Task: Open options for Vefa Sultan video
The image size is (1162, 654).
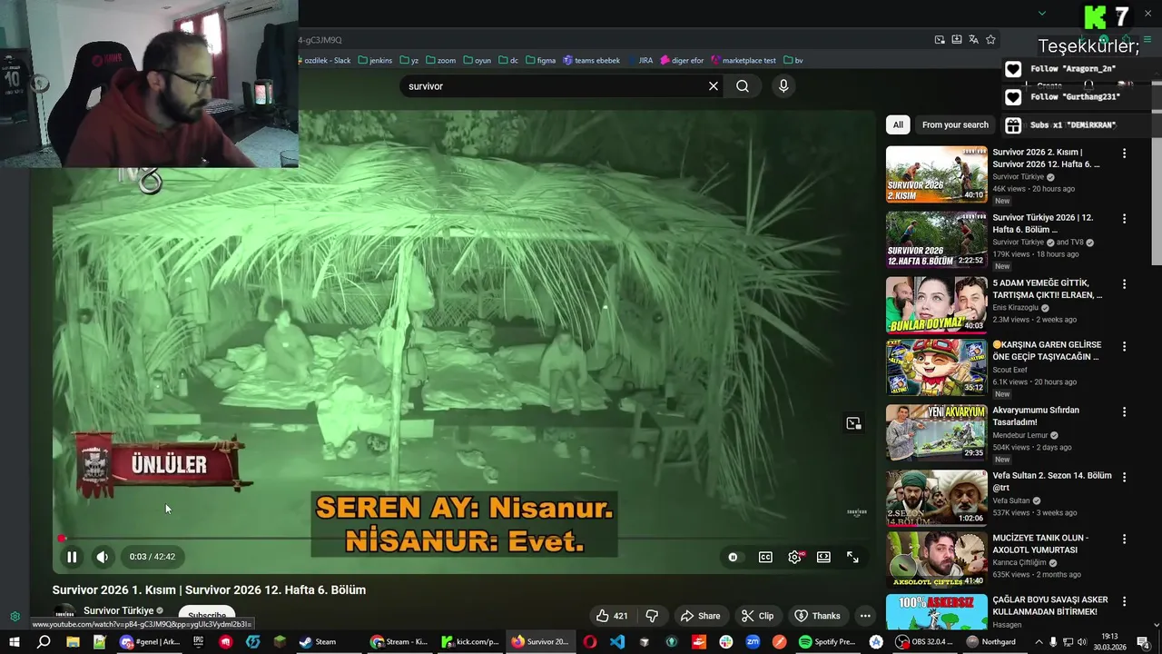Action: click(1124, 477)
